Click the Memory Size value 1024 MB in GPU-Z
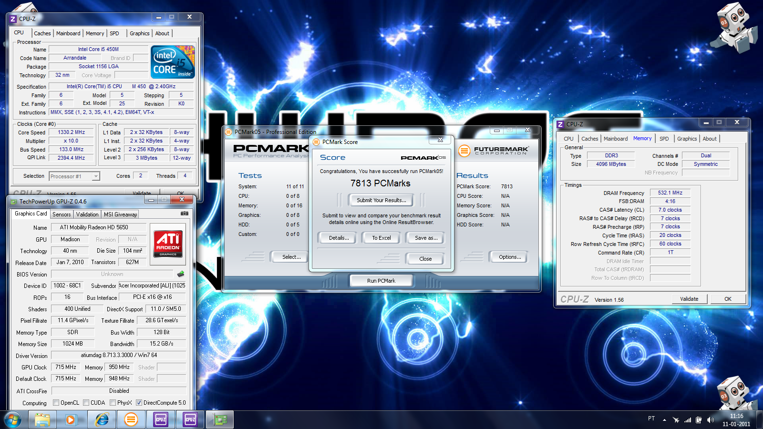Screen dimensions: 763x429 coord(72,343)
